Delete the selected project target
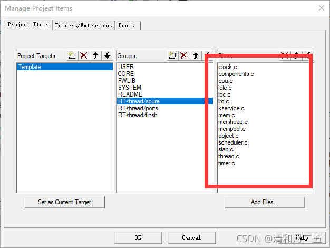The height and width of the screenshot is (248, 330). [x=84, y=55]
